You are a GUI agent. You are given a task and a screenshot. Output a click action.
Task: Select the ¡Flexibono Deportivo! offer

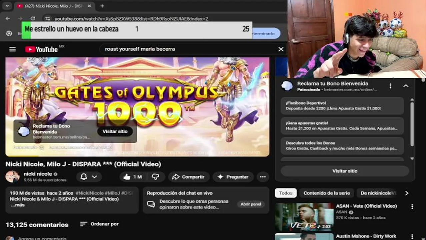click(x=342, y=106)
